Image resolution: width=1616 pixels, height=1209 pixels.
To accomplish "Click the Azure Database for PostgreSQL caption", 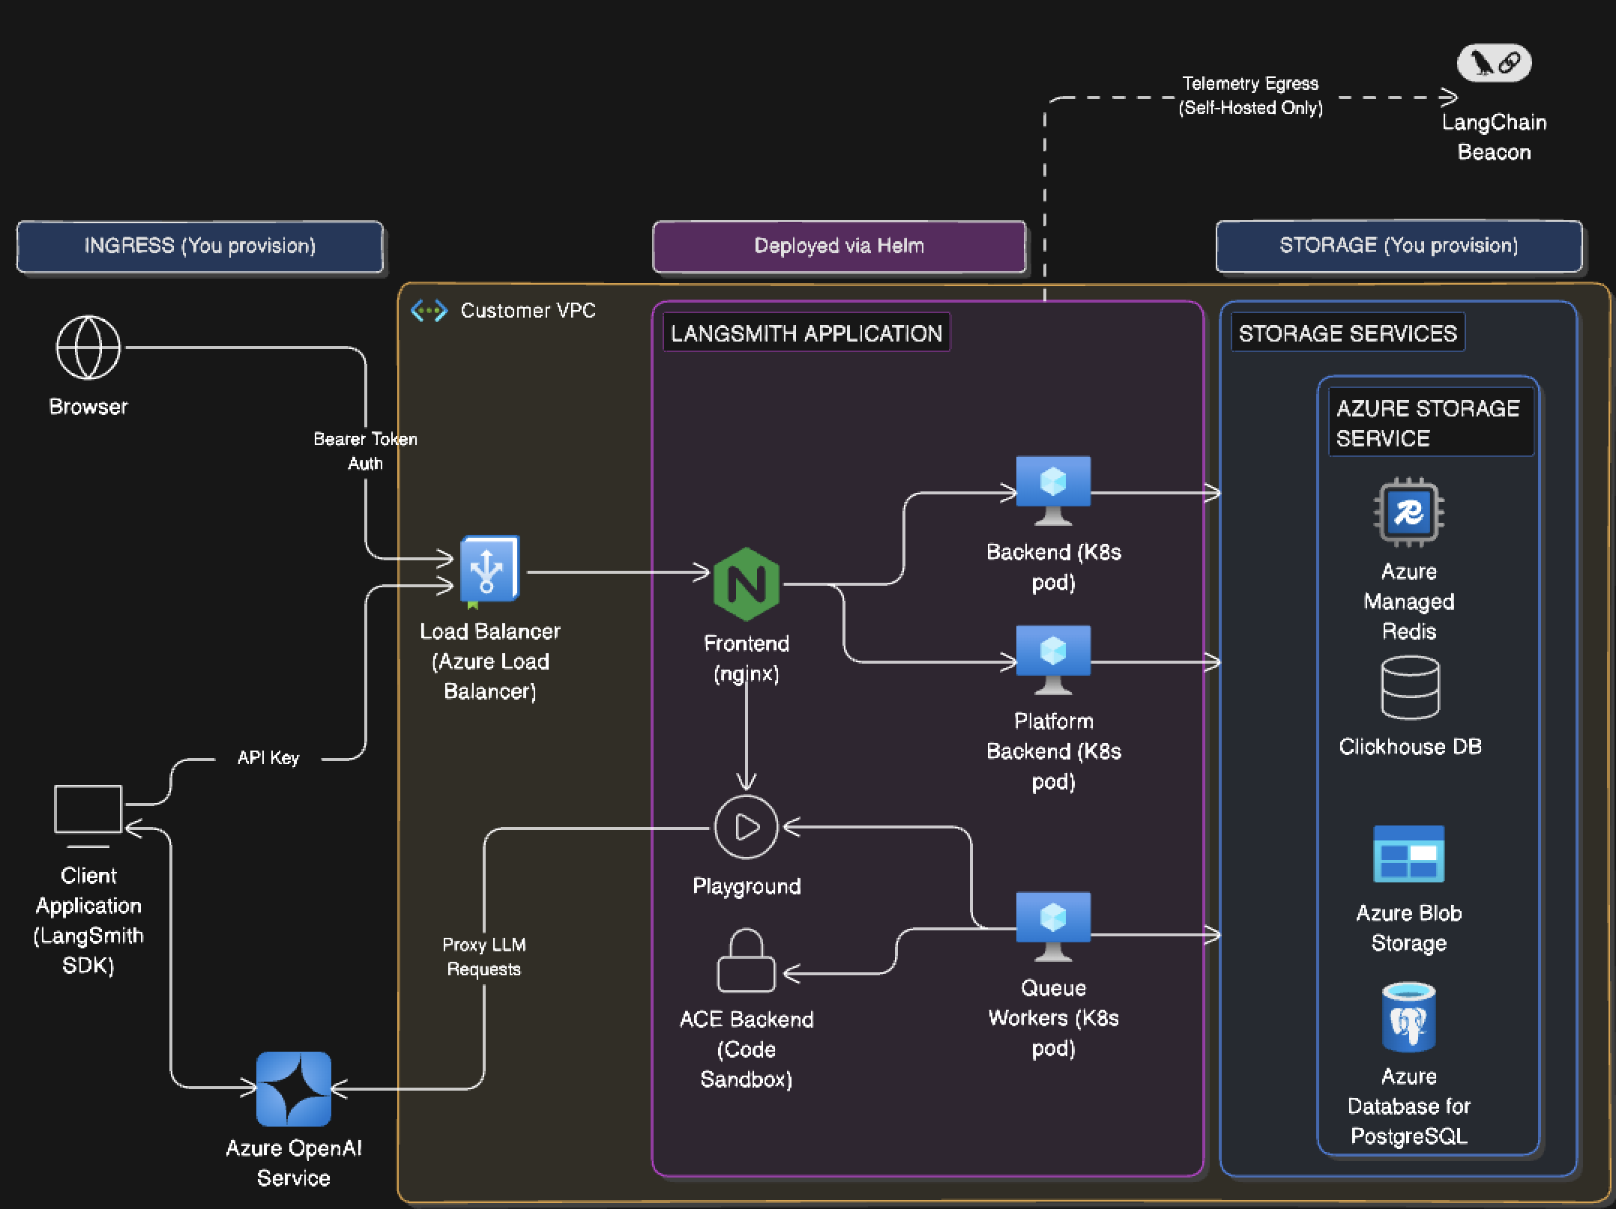I will 1409,1106.
